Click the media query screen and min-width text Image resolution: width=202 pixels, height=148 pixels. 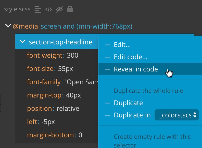tap(86, 27)
